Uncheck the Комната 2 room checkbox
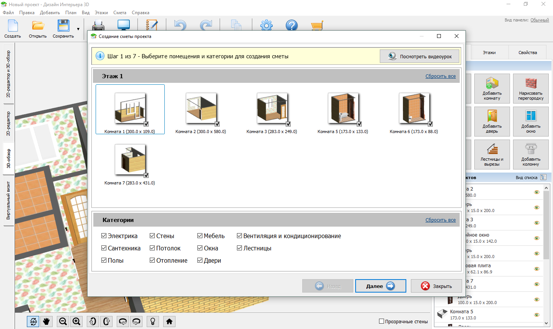Image resolution: width=553 pixels, height=329 pixels. pos(217,124)
